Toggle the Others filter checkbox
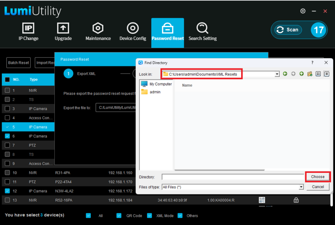This screenshot has height=225, width=335. 180,216
